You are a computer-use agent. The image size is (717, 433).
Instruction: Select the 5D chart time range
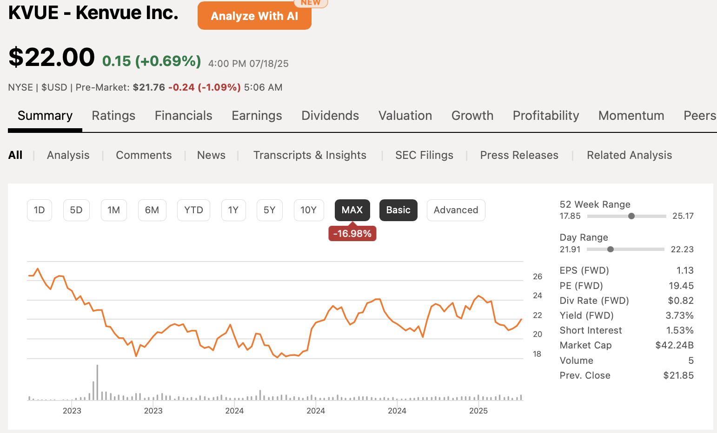click(76, 210)
